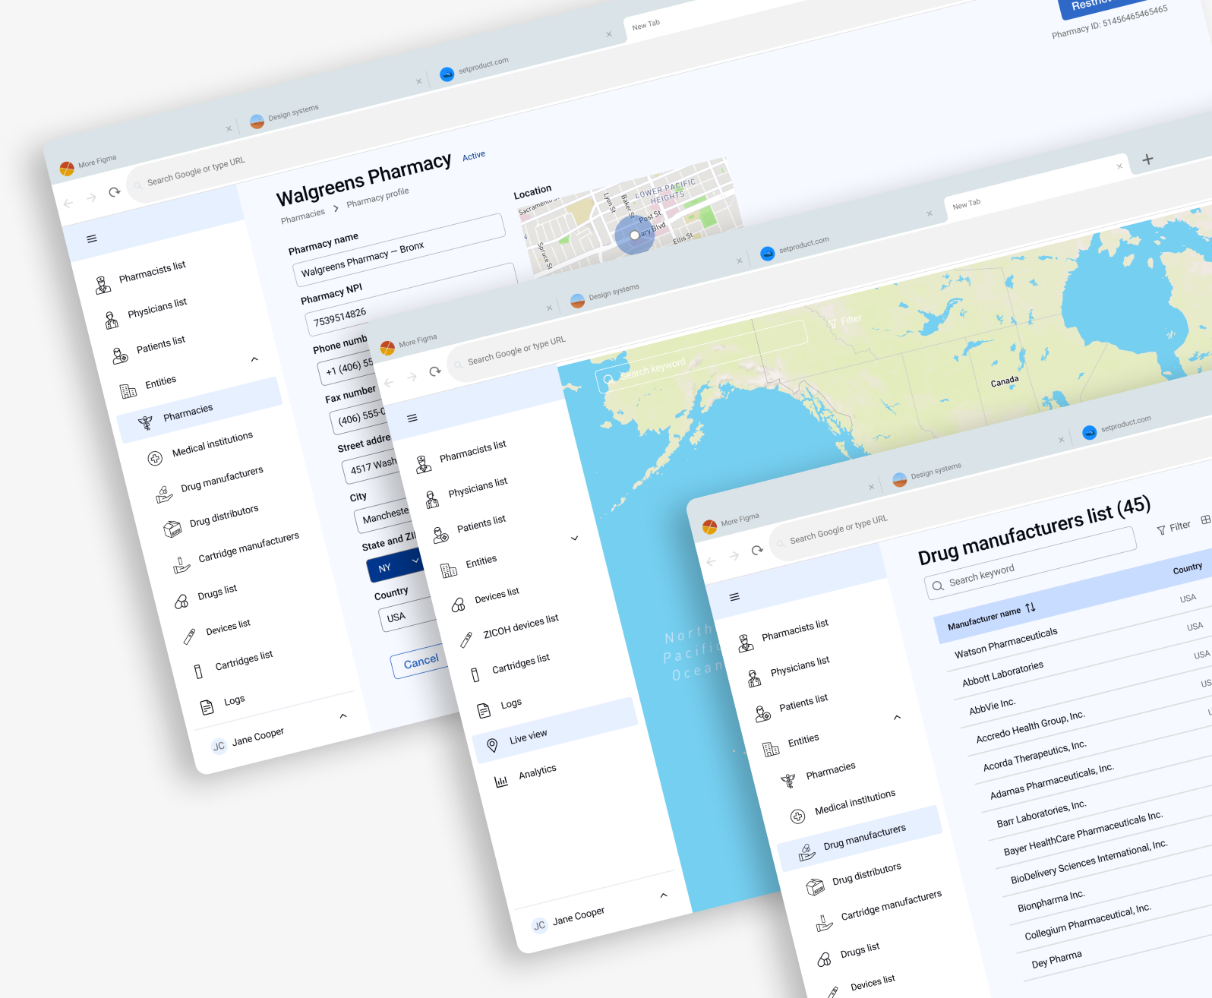This screenshot has height=998, width=1212.
Task: Select Medical institutions in the Walgreens window sidebar
Action: click(x=212, y=444)
